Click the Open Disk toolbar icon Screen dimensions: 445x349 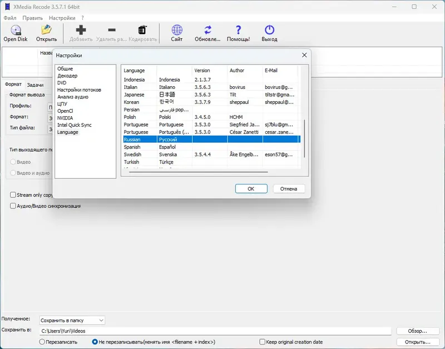click(16, 30)
